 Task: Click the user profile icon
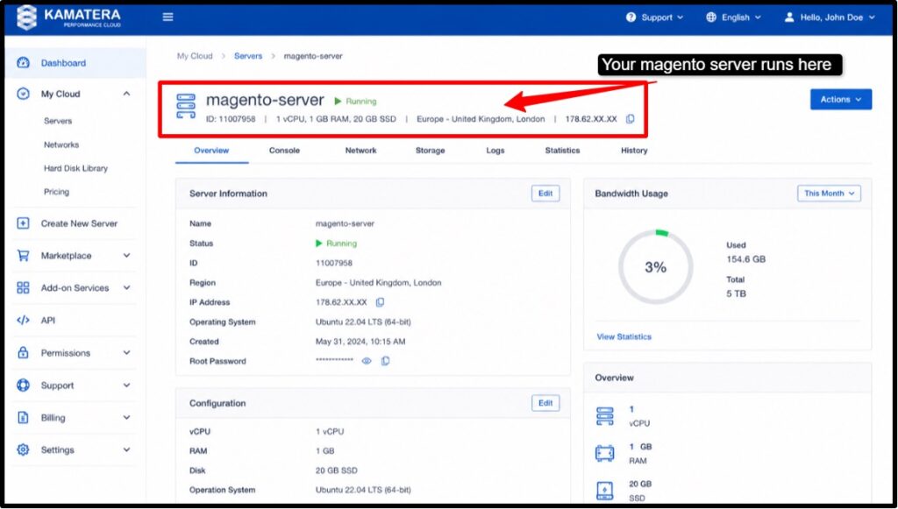789,18
